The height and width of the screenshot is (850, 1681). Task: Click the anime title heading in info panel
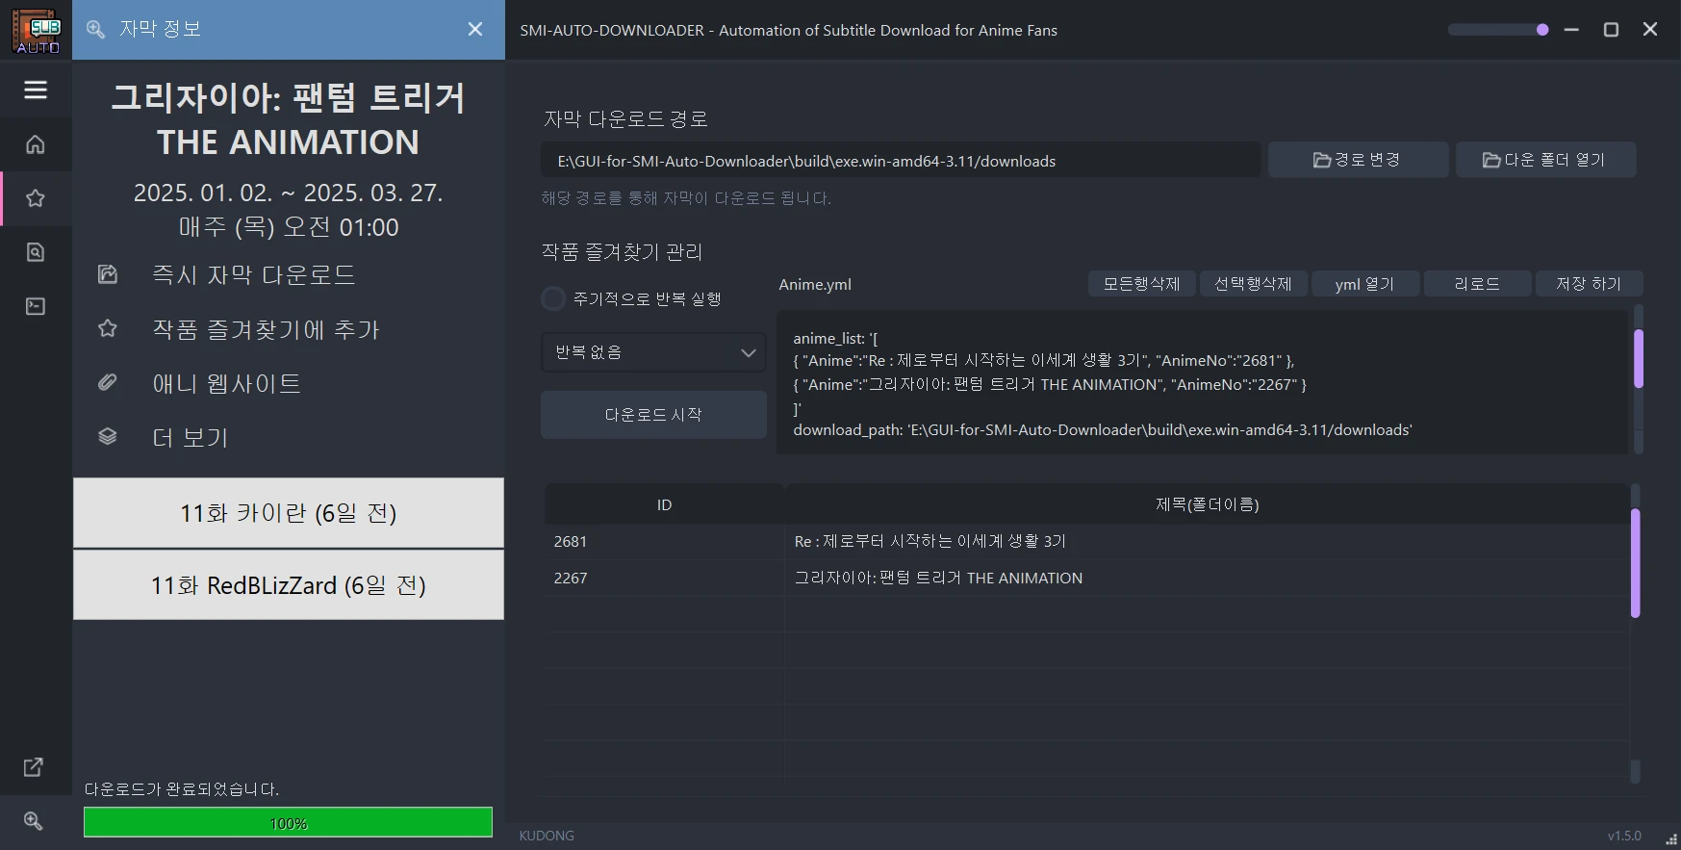coord(289,119)
